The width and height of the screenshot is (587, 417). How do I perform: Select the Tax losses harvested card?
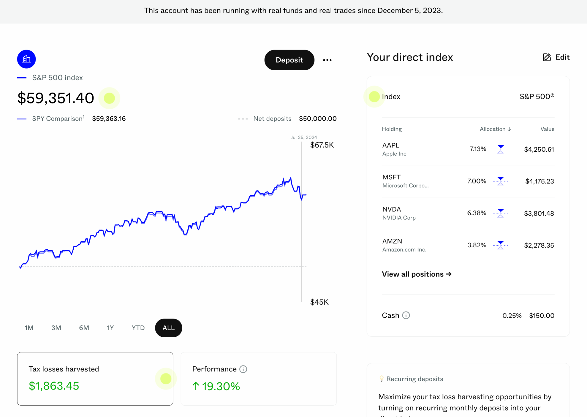click(95, 379)
